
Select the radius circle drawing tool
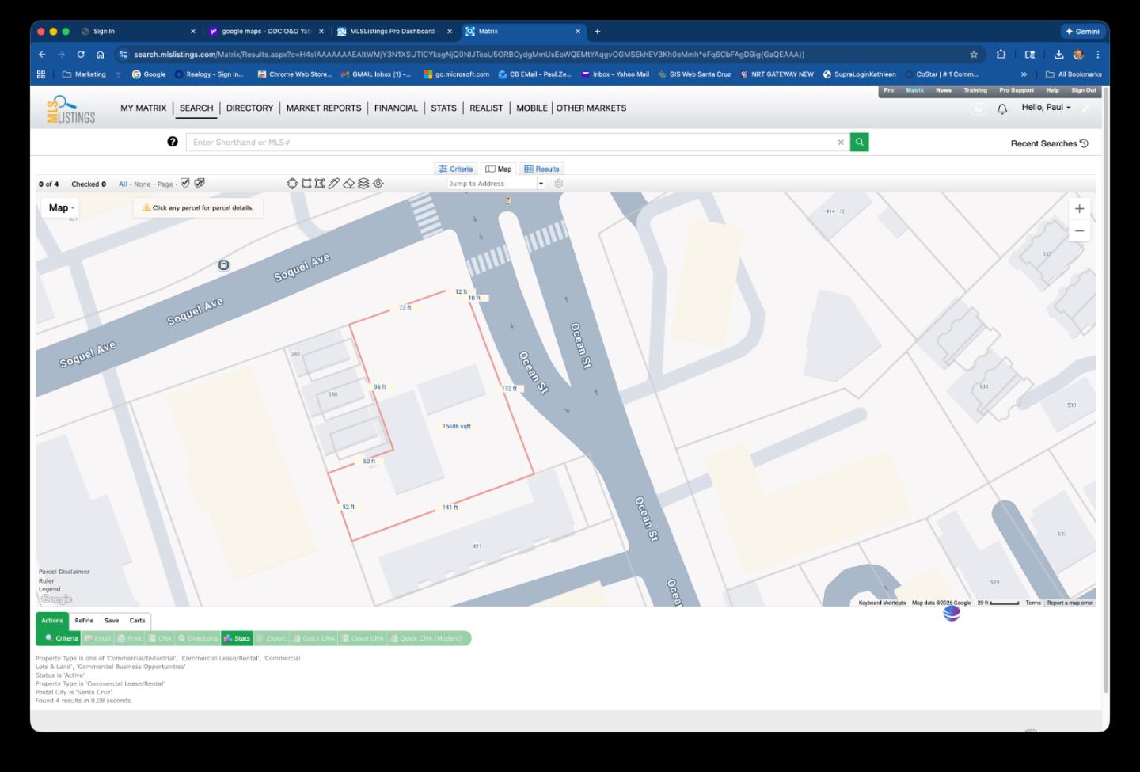point(292,184)
